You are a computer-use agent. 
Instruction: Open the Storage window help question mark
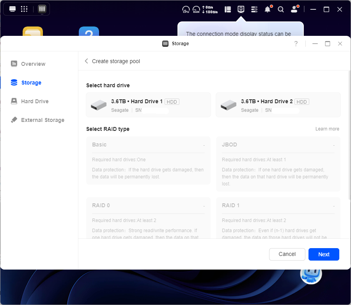pos(296,44)
